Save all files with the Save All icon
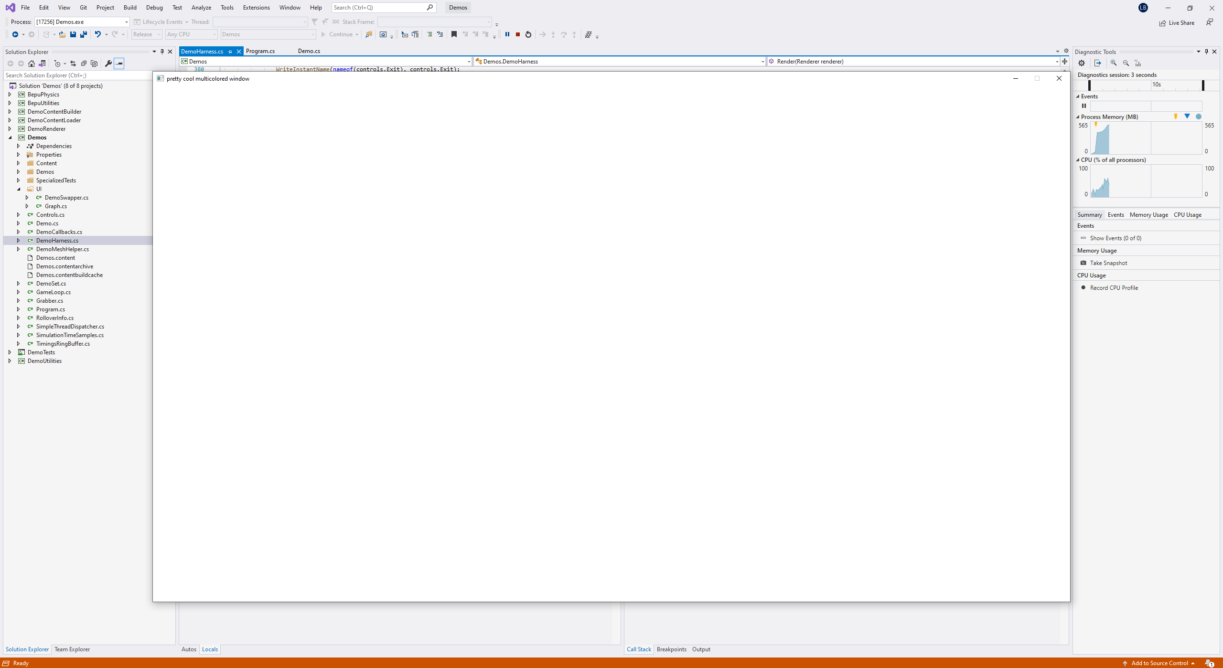Viewport: 1223px width, 668px height. (x=84, y=34)
